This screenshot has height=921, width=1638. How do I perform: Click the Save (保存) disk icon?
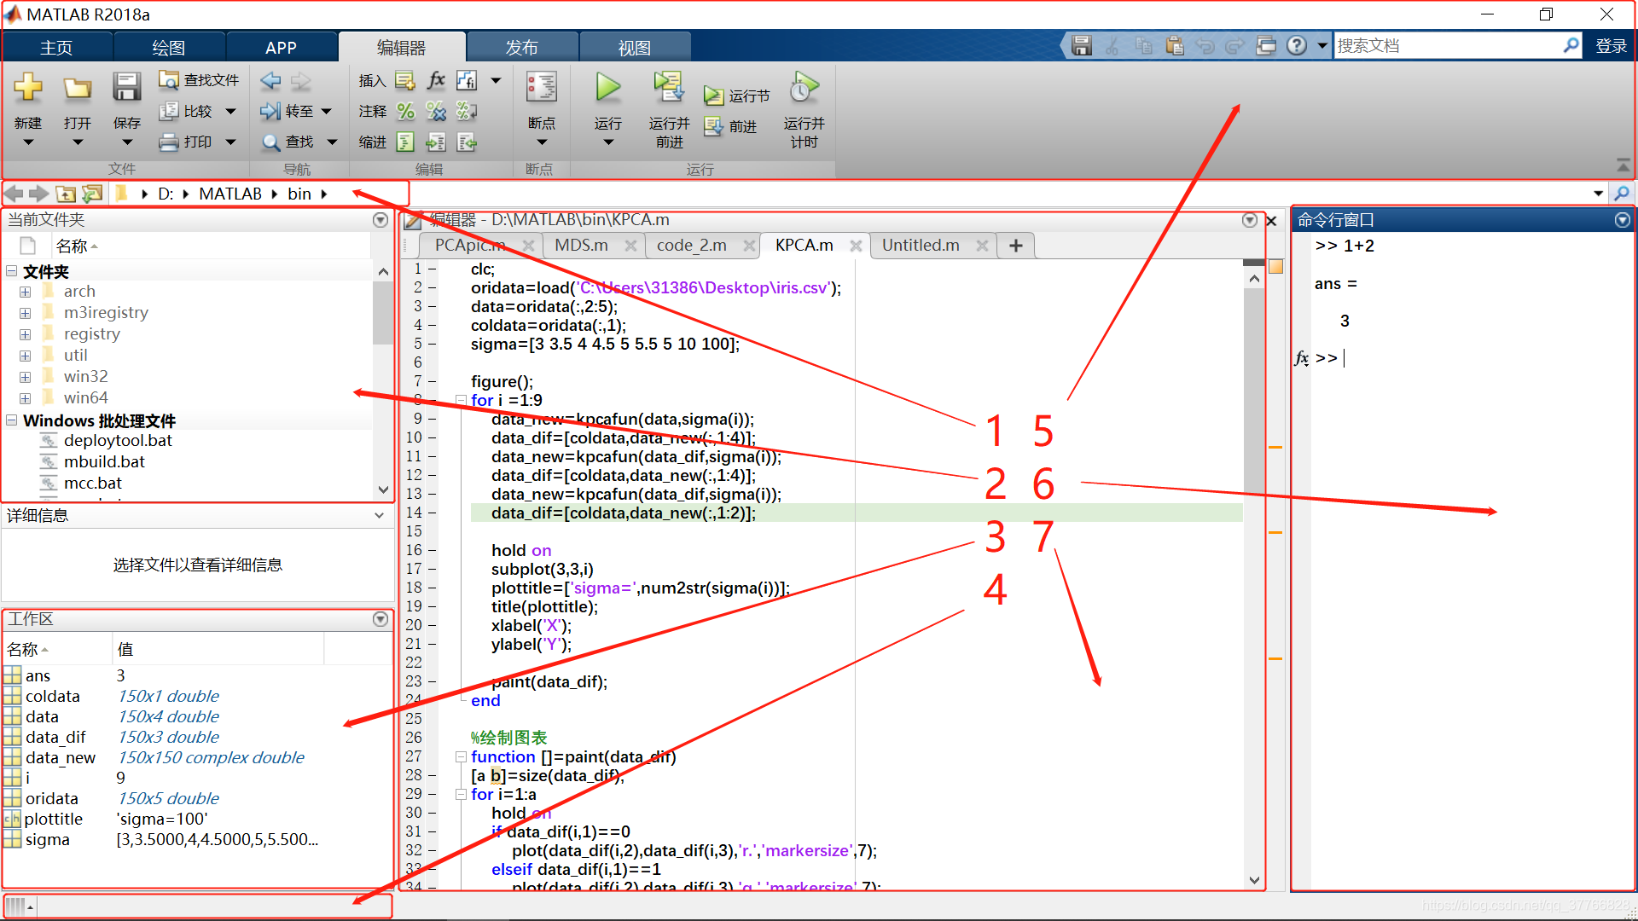click(x=126, y=87)
